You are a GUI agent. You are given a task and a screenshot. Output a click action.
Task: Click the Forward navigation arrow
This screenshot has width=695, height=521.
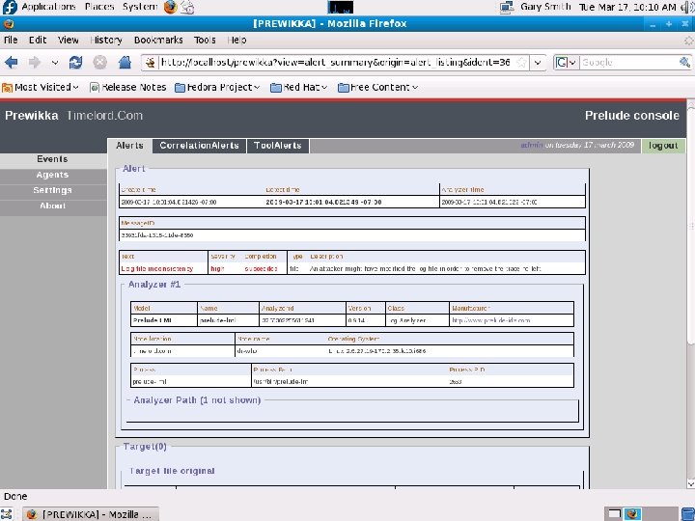(x=34, y=63)
